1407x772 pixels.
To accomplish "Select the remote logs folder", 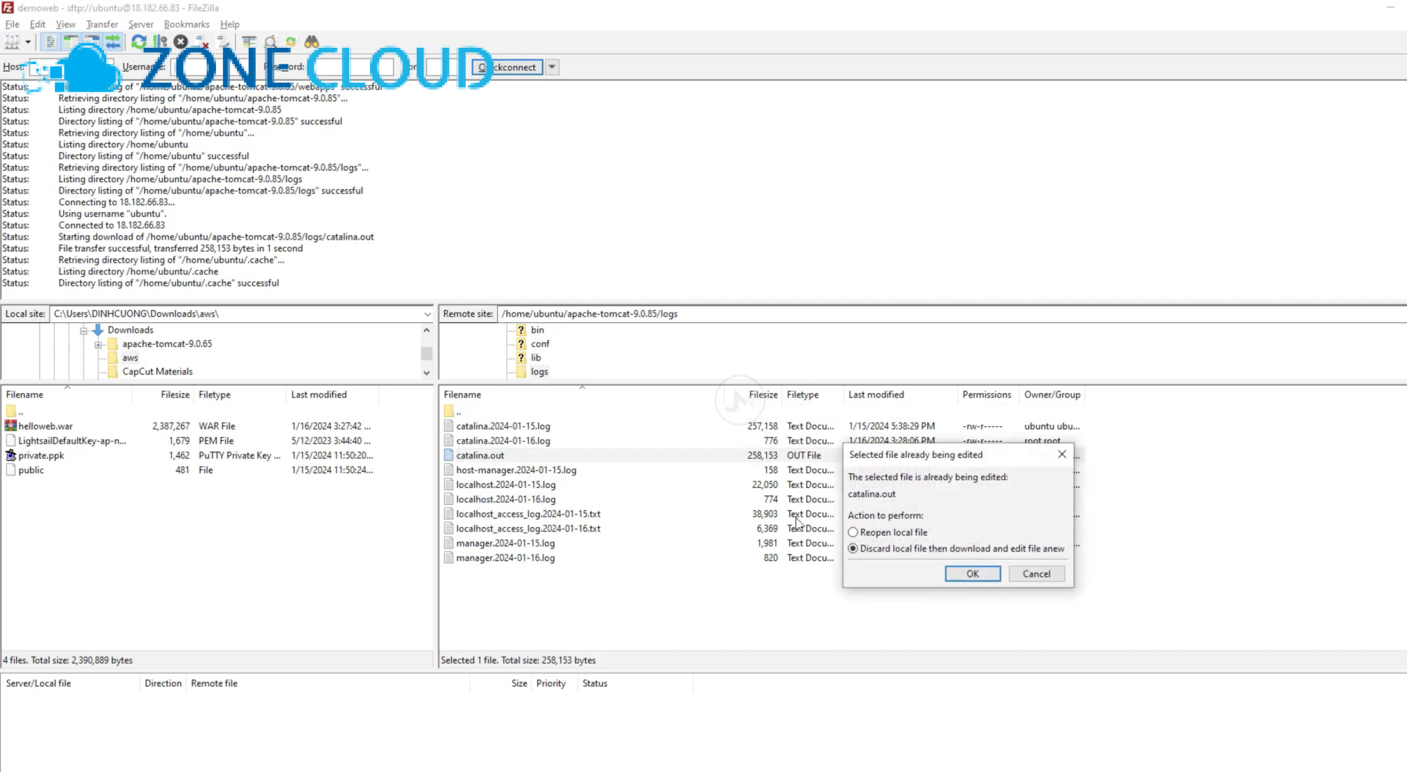I will pyautogui.click(x=539, y=372).
